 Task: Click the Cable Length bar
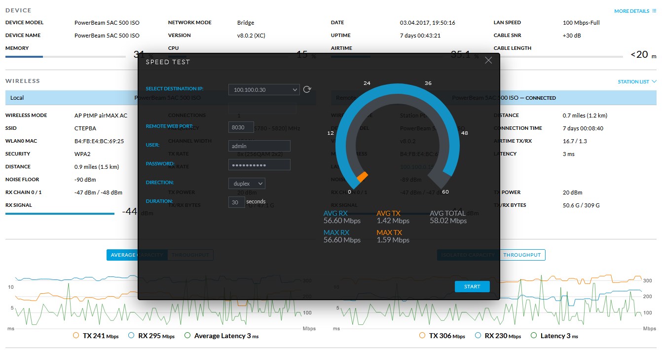coord(559,57)
